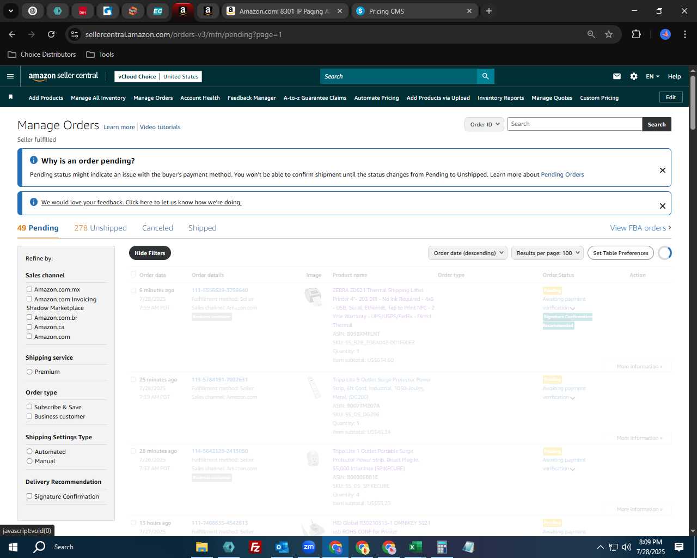This screenshot has width=697, height=558.
Task: Check the Business customer order type
Action: tap(29, 416)
